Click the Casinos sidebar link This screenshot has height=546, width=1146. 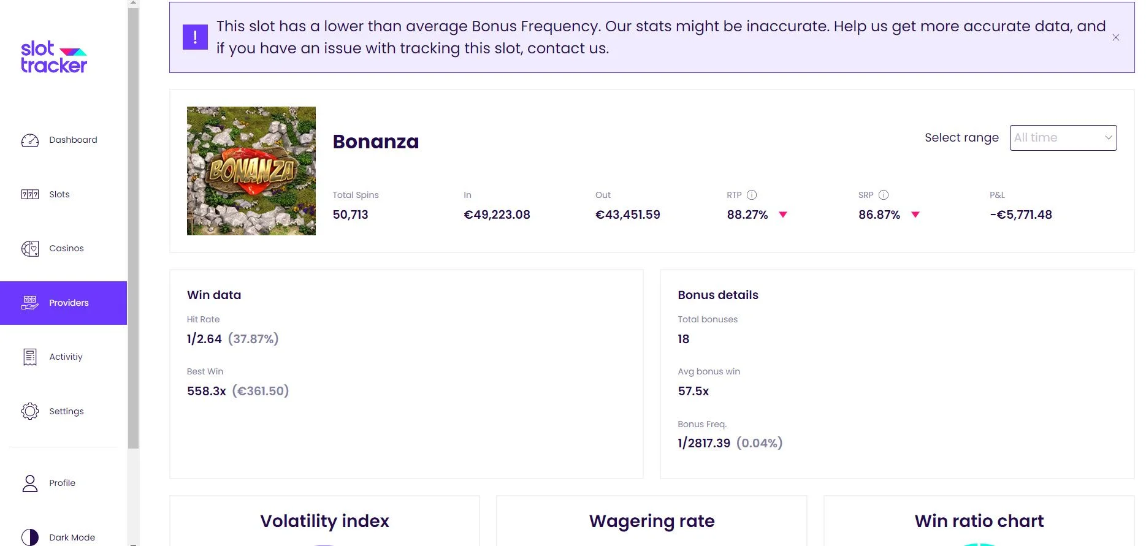[66, 248]
